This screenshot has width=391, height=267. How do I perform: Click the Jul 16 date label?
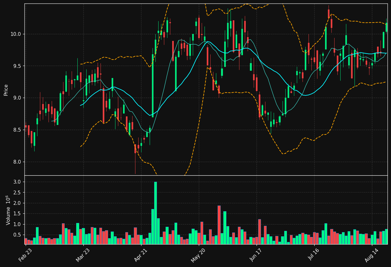point(314,255)
